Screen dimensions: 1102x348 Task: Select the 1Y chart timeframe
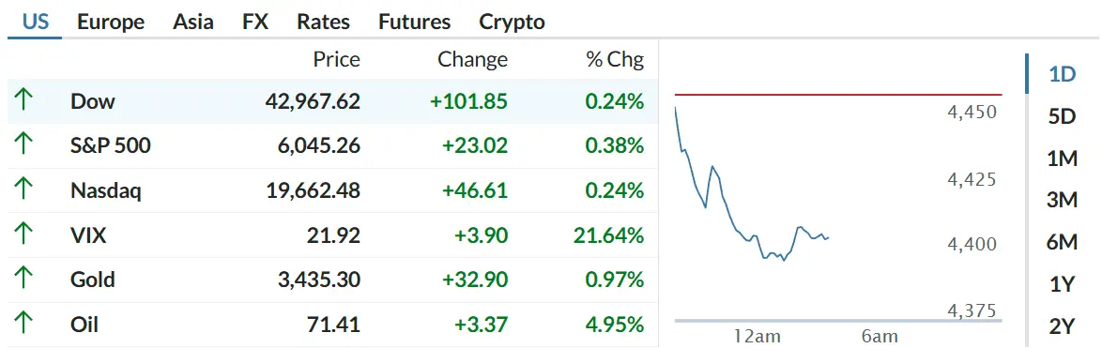[x=1062, y=284]
